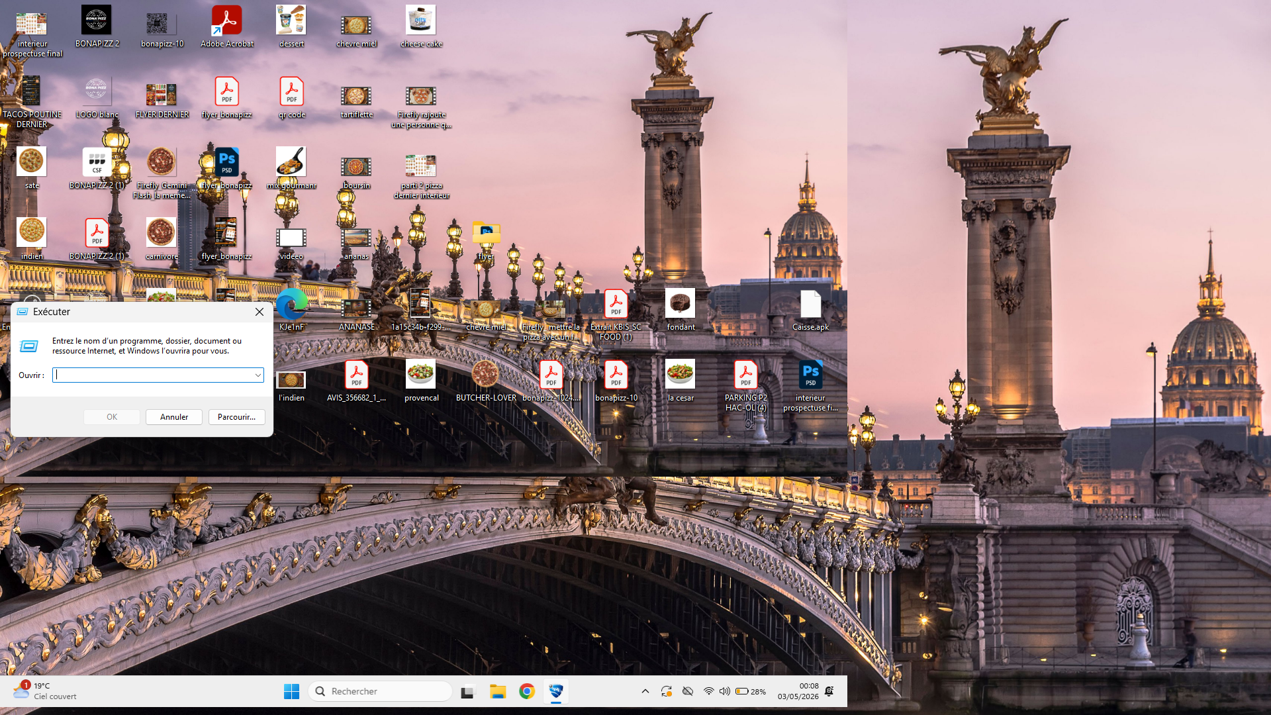Open the notification center bell icon
This screenshot has width=1271, height=715.
(829, 691)
